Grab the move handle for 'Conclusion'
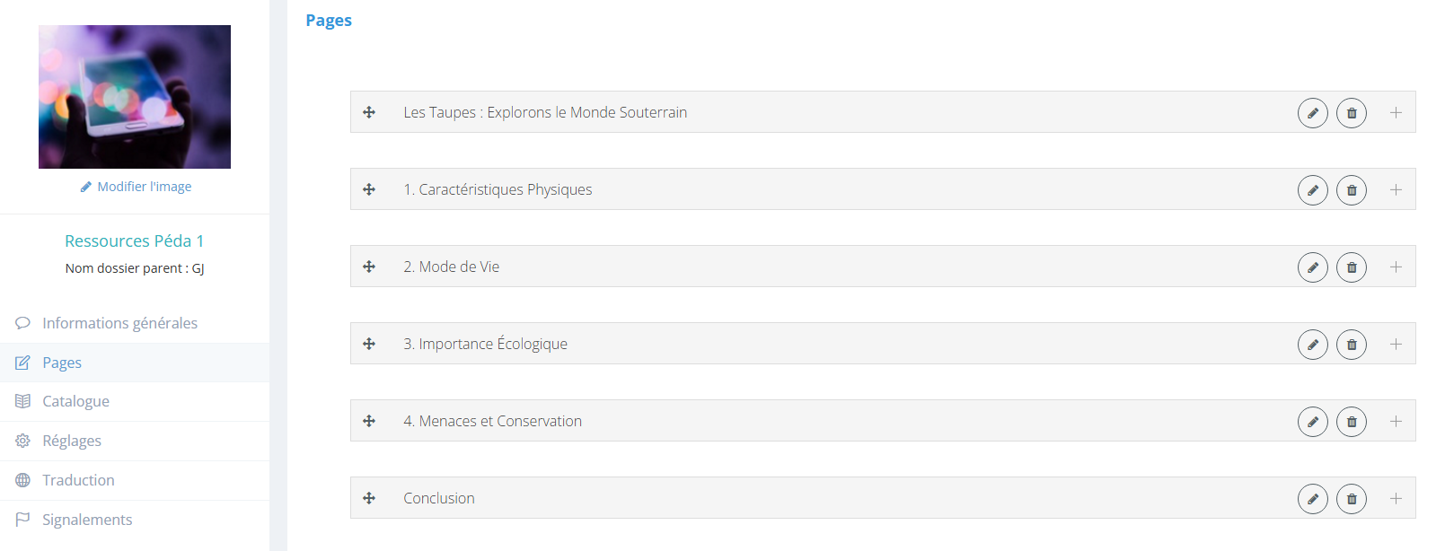The height and width of the screenshot is (551, 1445). (x=369, y=498)
